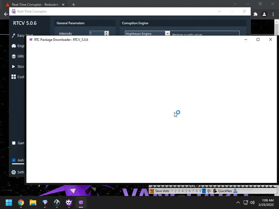The width and height of the screenshot is (279, 209).
Task: Click the purple cube taskbar icon
Action: [x=81, y=202]
